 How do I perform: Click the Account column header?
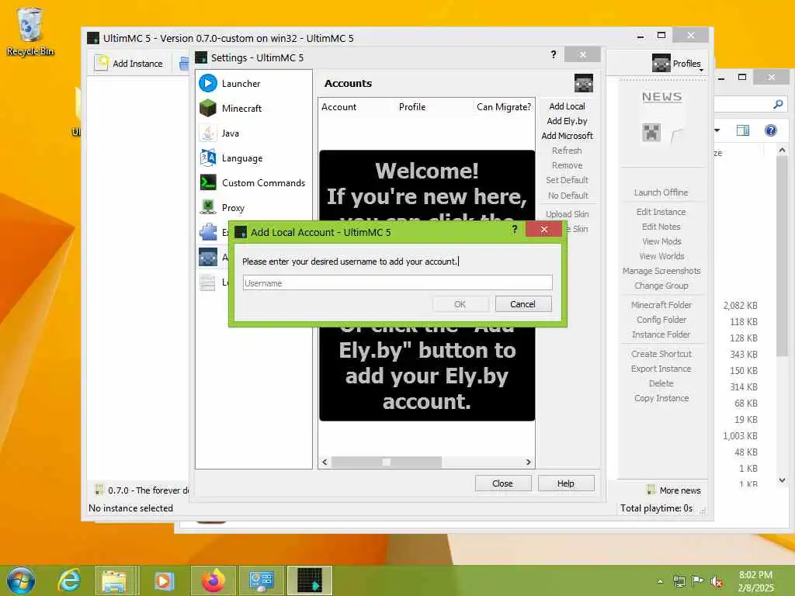pos(338,107)
